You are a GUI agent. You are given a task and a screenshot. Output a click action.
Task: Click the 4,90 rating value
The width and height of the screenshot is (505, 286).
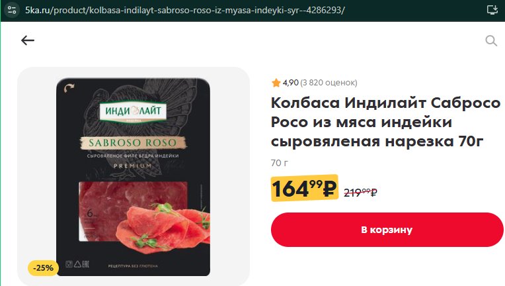tap(290, 83)
